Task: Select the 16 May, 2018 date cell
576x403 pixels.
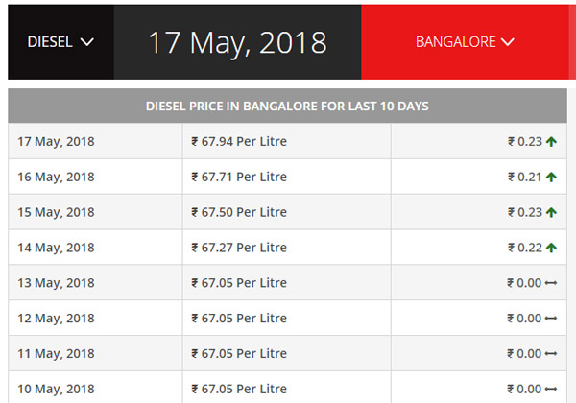Action: [x=57, y=178]
